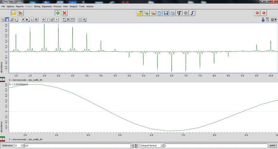Open the Analyze menu
Screen dimensions: 278x149
74,7
